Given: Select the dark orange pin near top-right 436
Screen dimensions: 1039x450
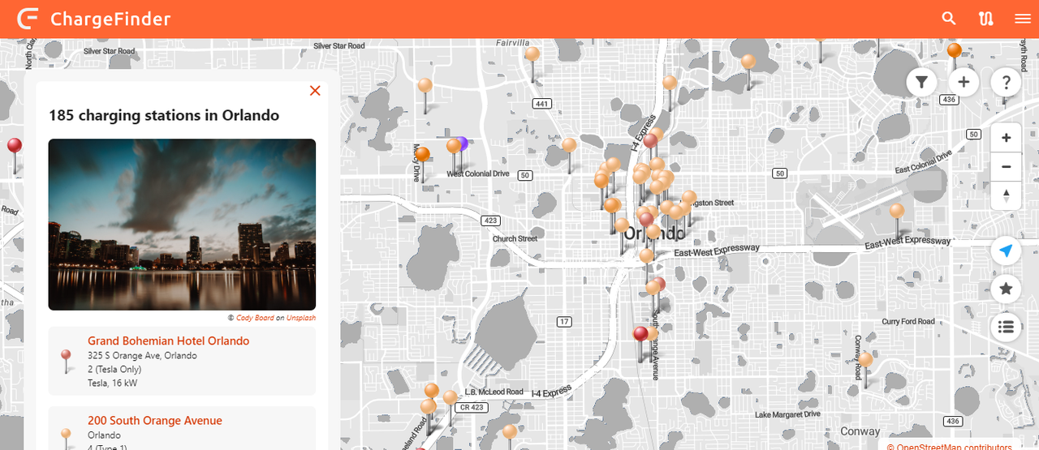Looking at the screenshot, I should (x=955, y=51).
